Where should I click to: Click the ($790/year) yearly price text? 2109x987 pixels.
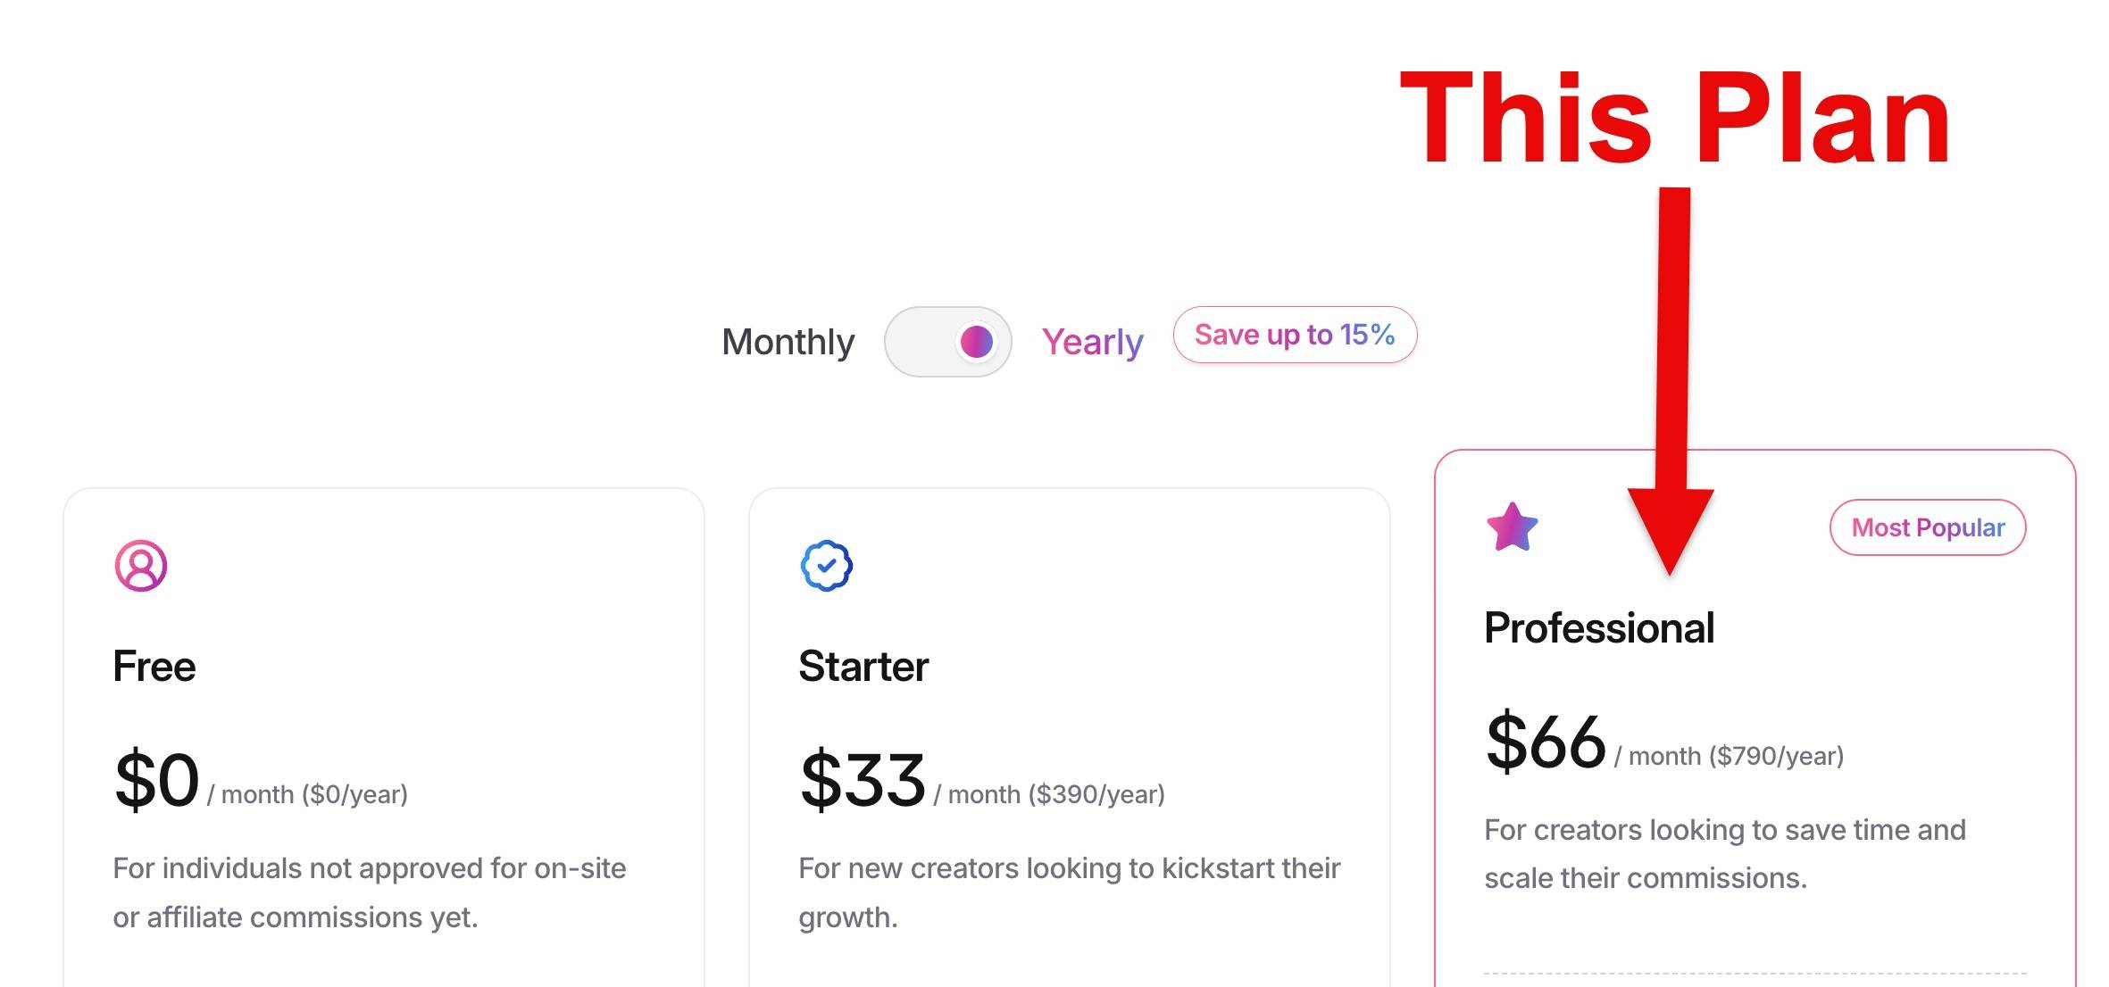[x=1776, y=756]
